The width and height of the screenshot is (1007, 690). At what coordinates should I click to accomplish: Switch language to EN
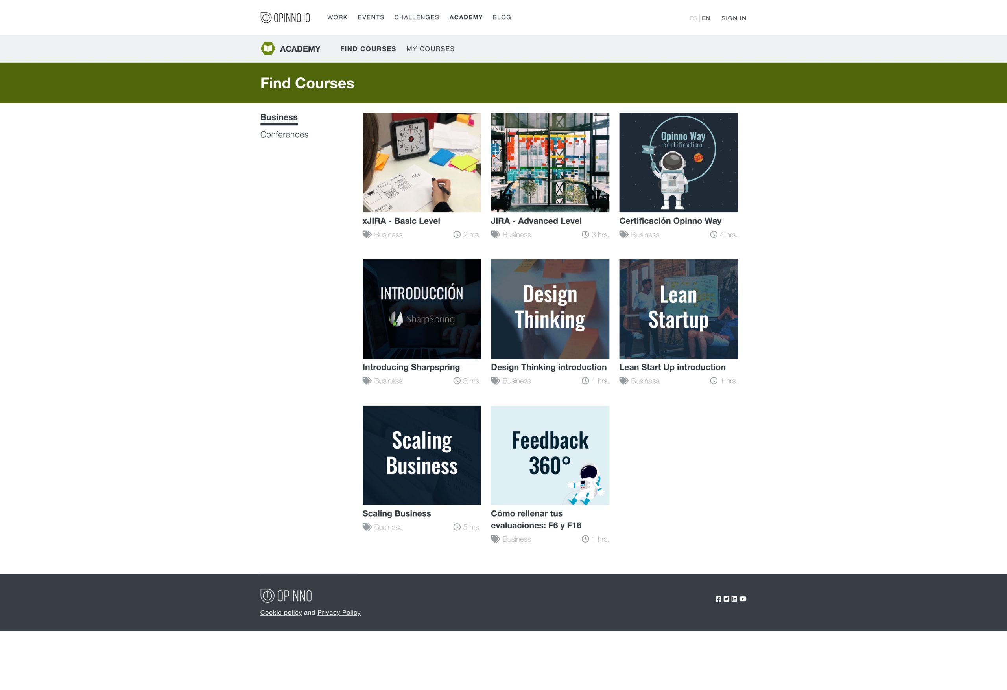coord(706,18)
